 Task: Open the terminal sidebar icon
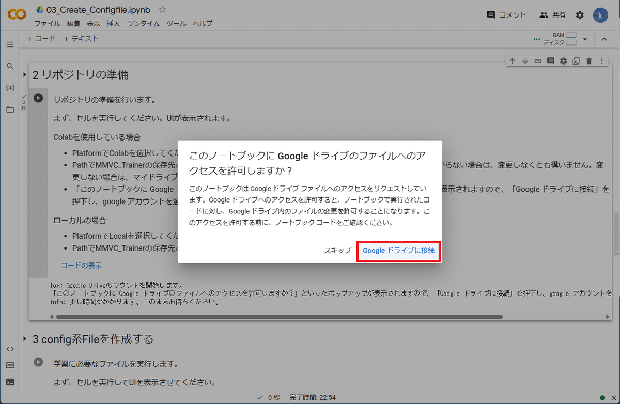pyautogui.click(x=10, y=382)
